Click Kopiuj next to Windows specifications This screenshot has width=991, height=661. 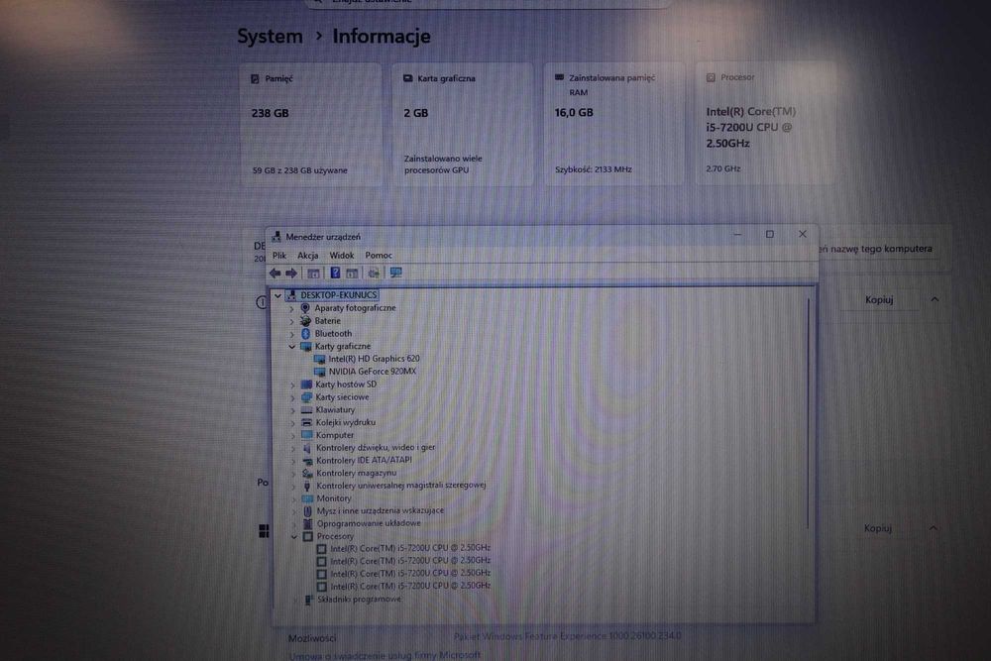point(878,528)
